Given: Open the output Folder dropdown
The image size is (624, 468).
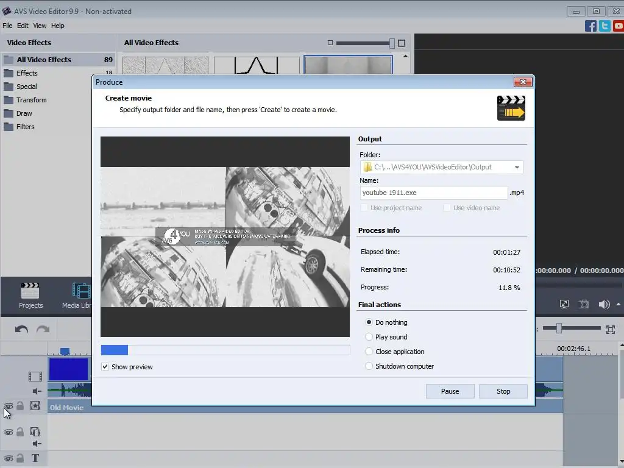Looking at the screenshot, I should coord(517,167).
